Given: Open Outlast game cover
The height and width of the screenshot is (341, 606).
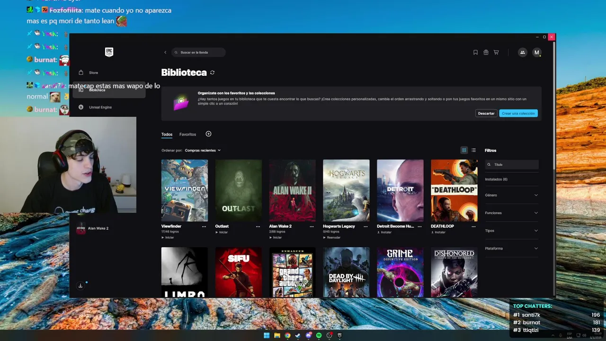Looking at the screenshot, I should click(238, 190).
